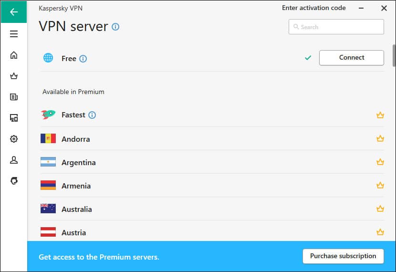The image size is (396, 272).
Task: Click premium crown icon on Australia row
Action: tap(380, 209)
